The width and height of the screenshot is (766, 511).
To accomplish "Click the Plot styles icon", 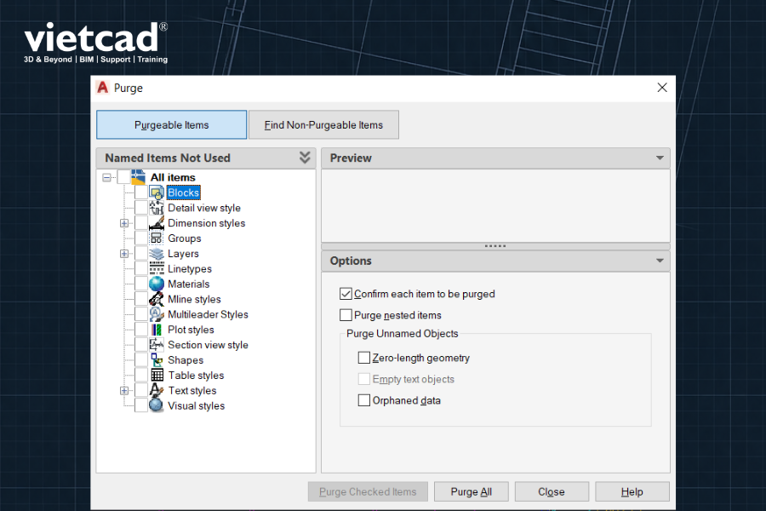I will coord(157,330).
